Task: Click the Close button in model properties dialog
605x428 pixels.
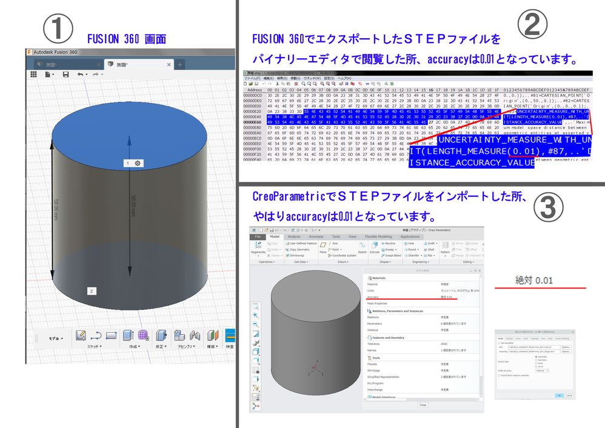Action: click(423, 405)
